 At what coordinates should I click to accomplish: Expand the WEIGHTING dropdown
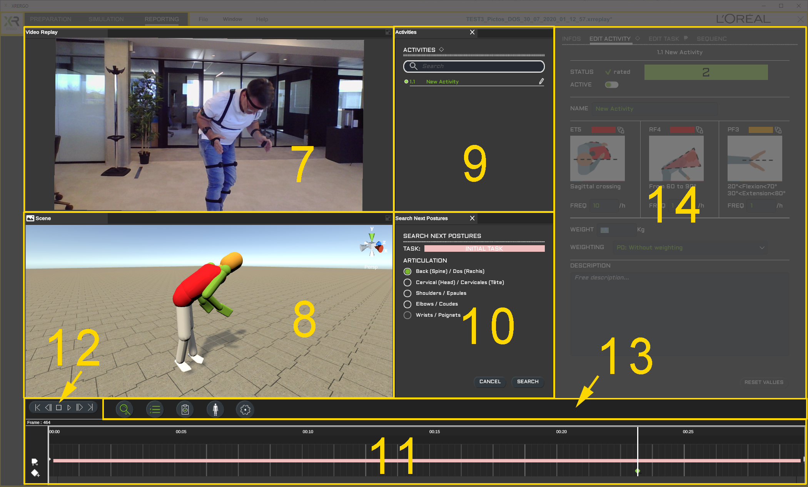point(690,248)
